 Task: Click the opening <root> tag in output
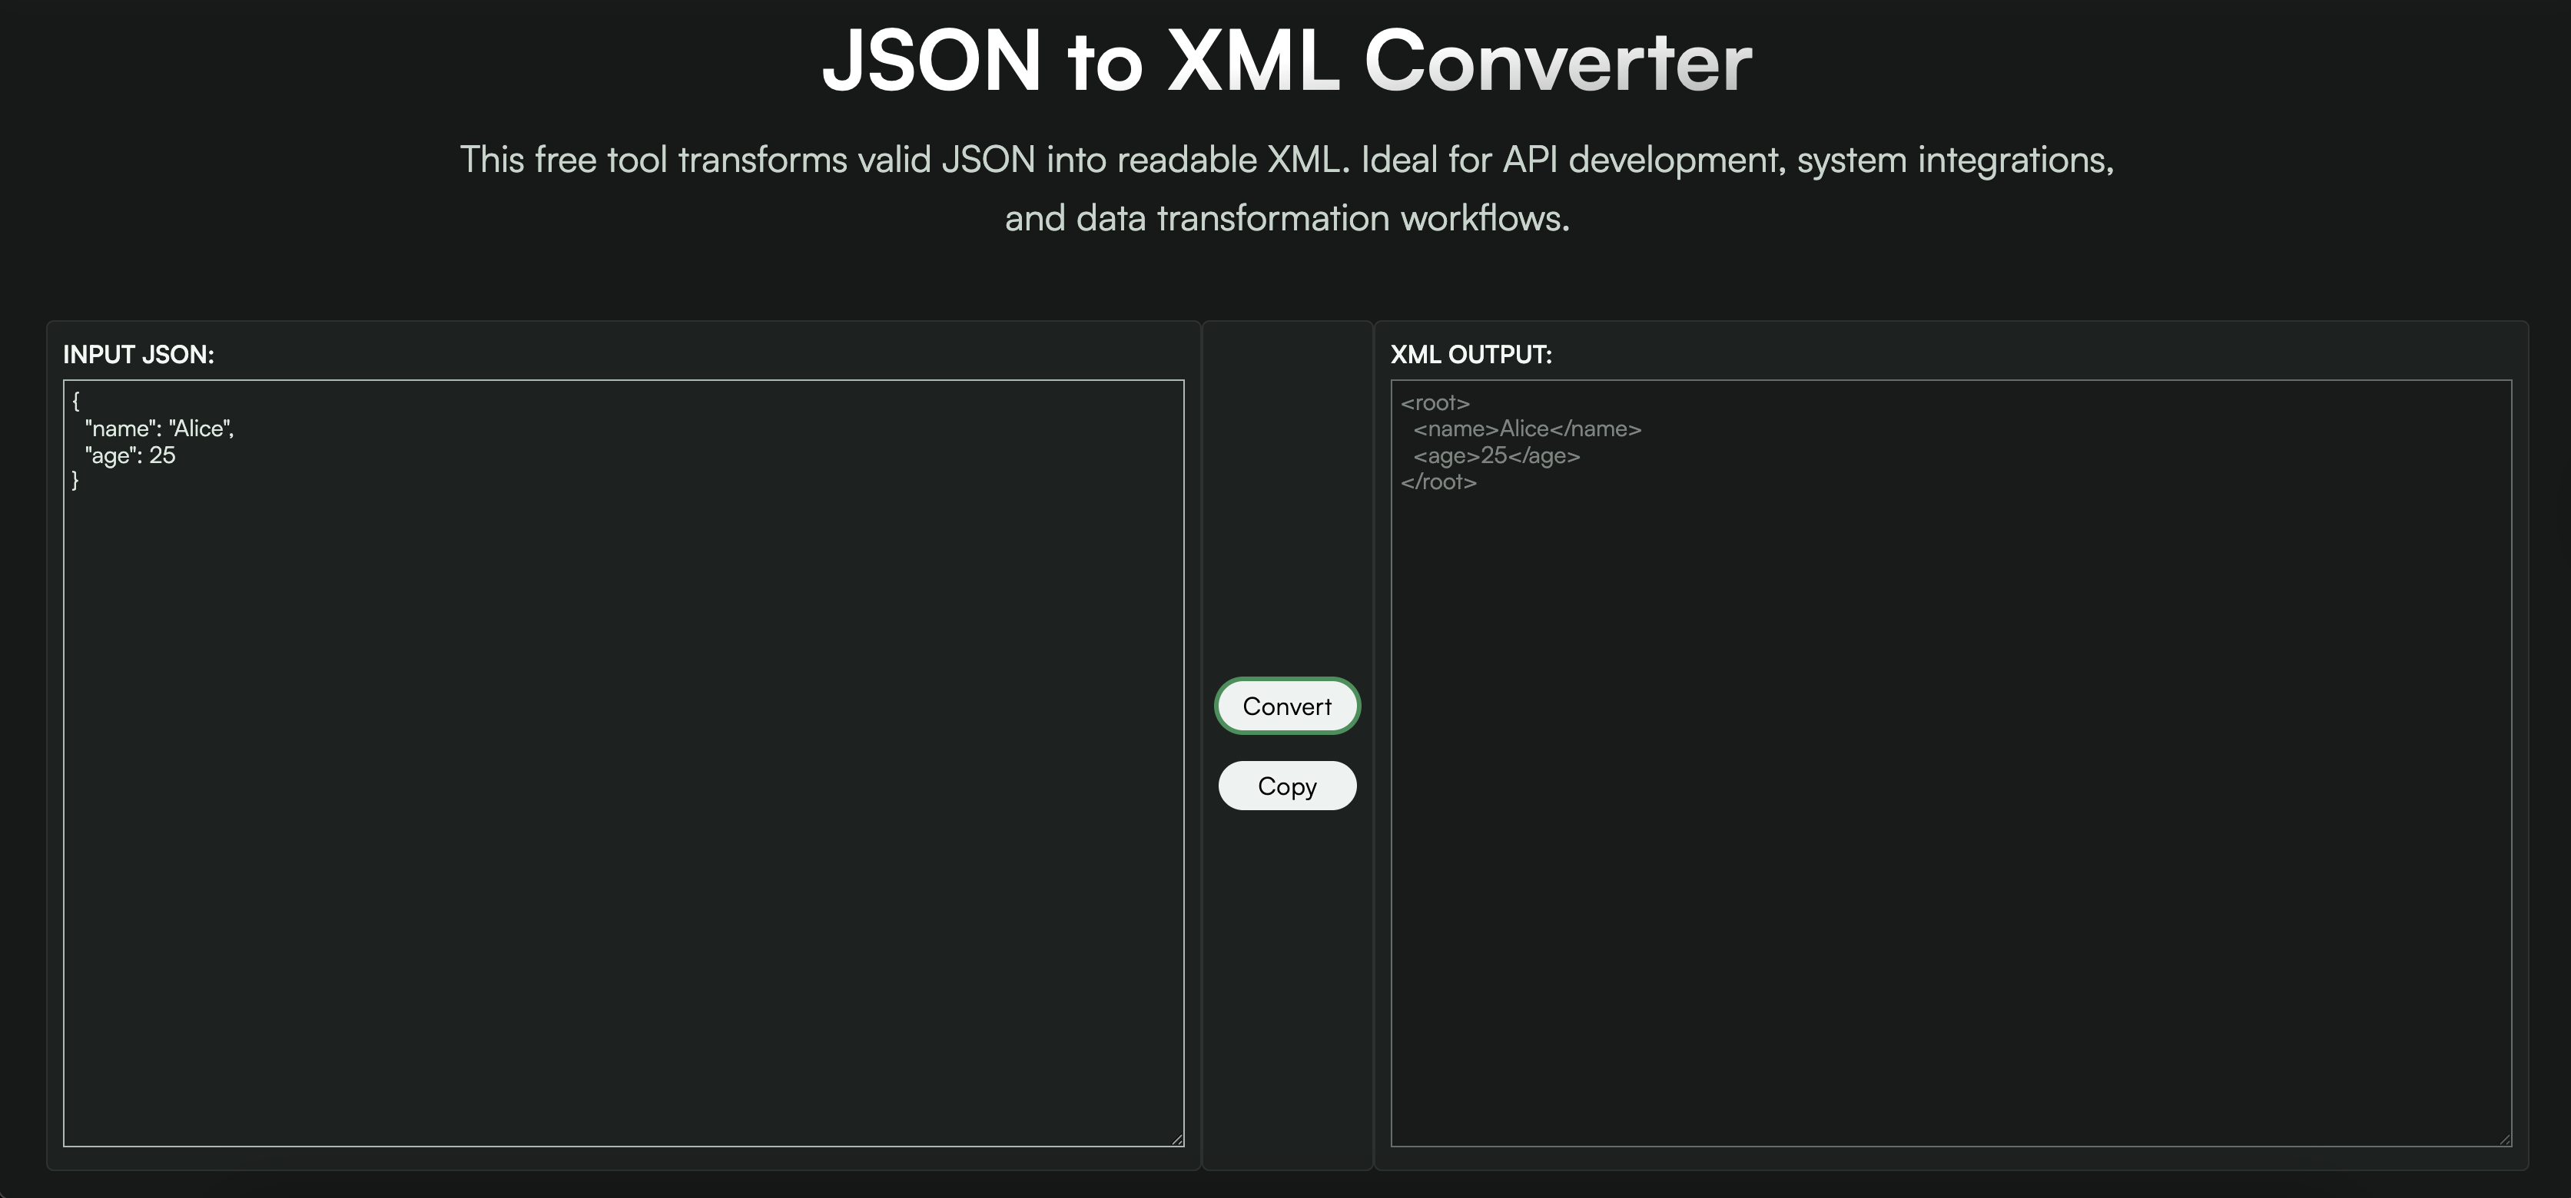click(x=1435, y=403)
